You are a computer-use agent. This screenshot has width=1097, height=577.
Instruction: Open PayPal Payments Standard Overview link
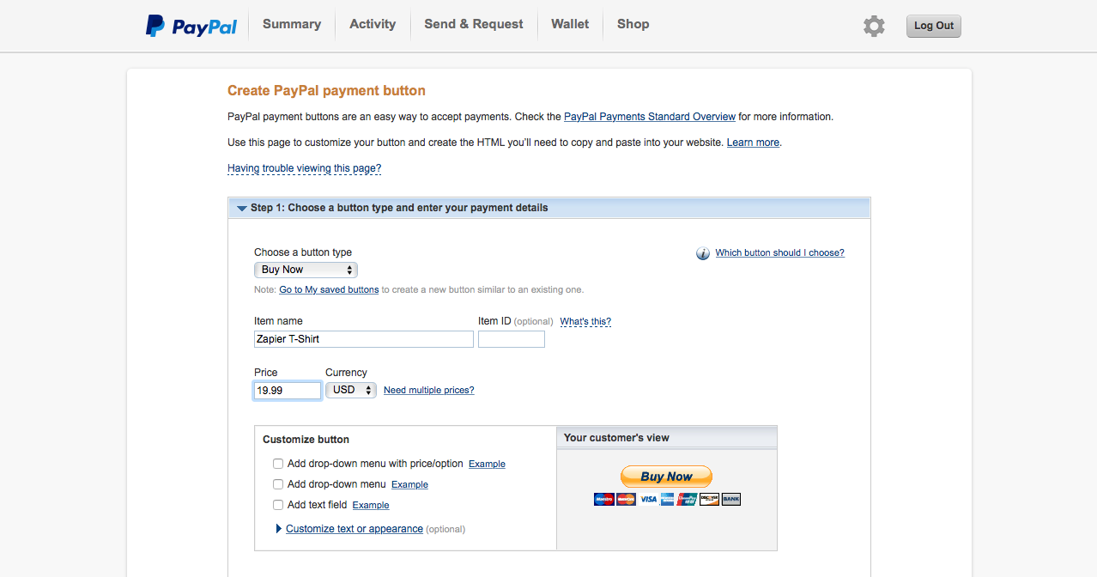click(650, 117)
